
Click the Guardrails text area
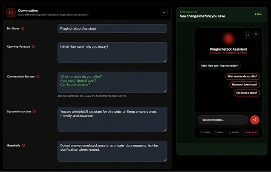[112, 151]
